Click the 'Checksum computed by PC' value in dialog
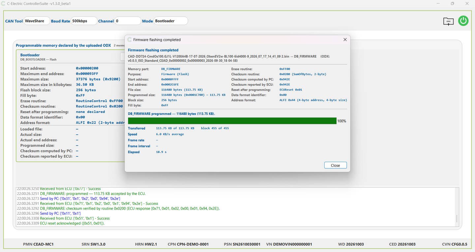475x252 pixels. 285,79
